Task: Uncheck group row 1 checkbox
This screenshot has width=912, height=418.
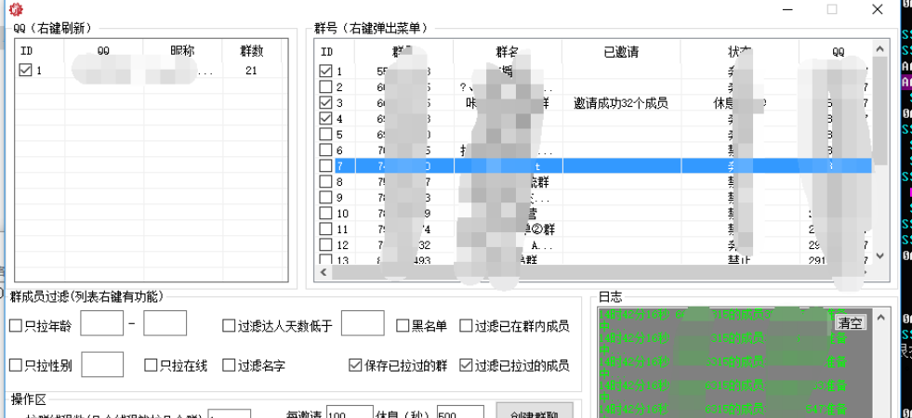Action: [325, 71]
